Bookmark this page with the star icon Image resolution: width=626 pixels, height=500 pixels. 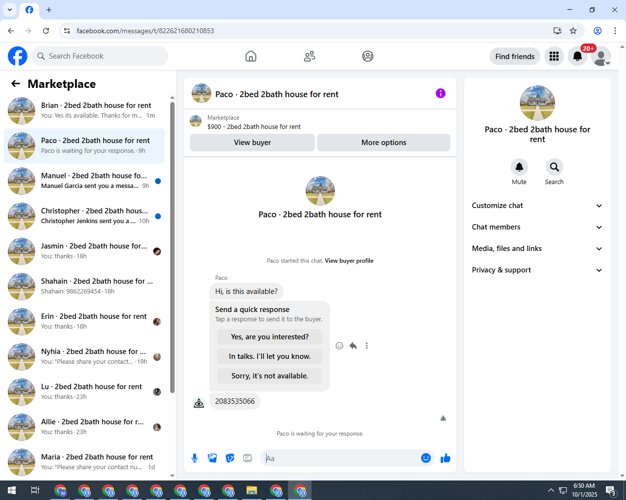573,31
